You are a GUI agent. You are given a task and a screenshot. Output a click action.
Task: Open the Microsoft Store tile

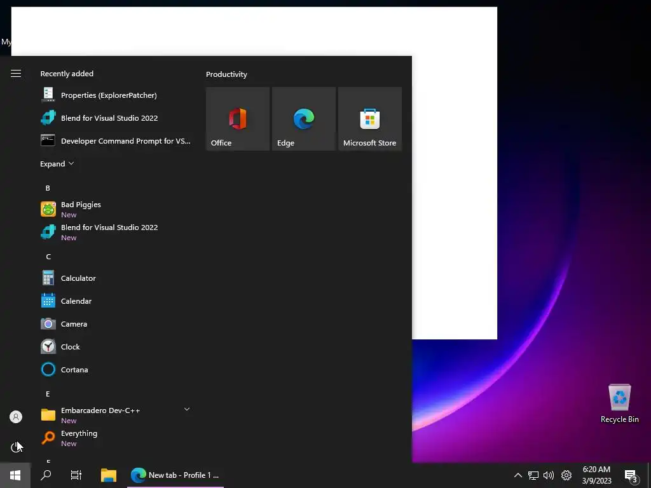coord(370,119)
